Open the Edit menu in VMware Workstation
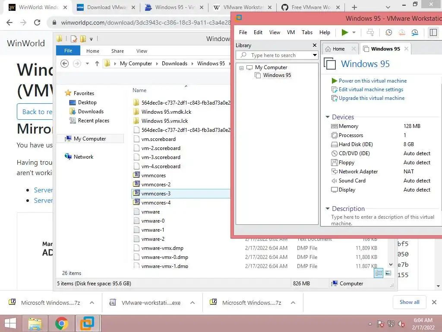The image size is (442, 332). click(258, 32)
